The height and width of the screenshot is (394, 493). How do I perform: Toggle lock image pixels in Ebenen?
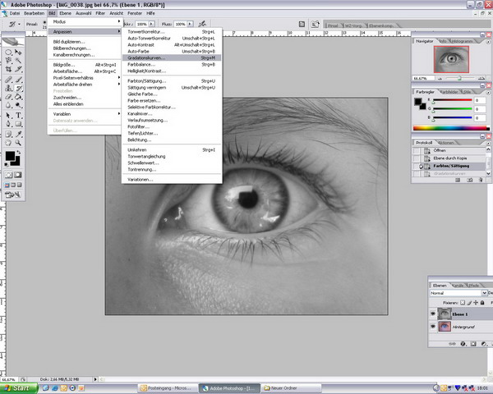pos(469,303)
